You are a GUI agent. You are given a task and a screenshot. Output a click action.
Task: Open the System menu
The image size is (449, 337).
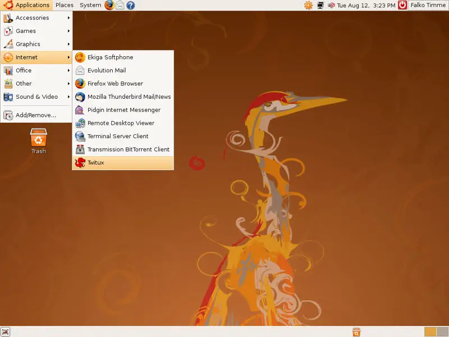90,5
